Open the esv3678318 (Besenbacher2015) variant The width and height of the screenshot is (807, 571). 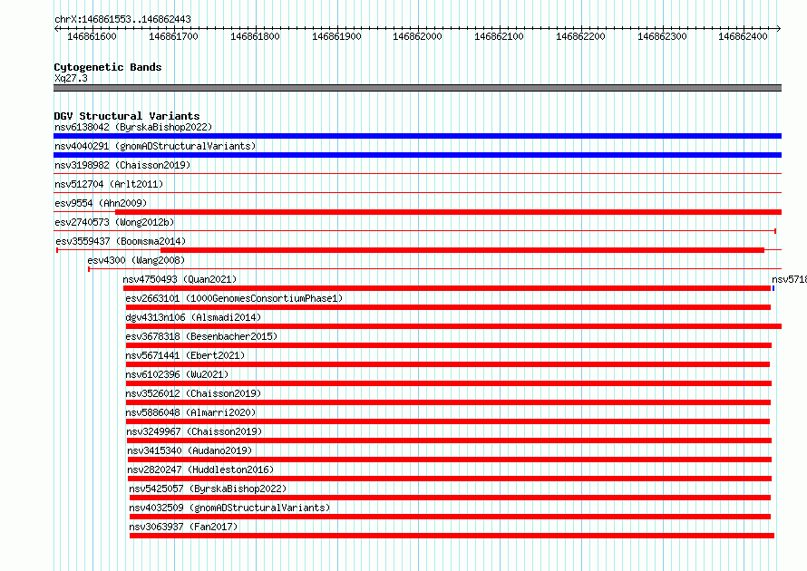coord(201,336)
